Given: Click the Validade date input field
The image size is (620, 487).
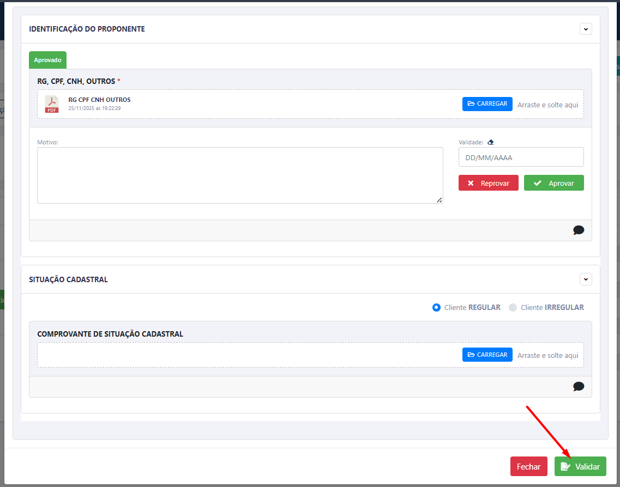Looking at the screenshot, I should pos(521,157).
